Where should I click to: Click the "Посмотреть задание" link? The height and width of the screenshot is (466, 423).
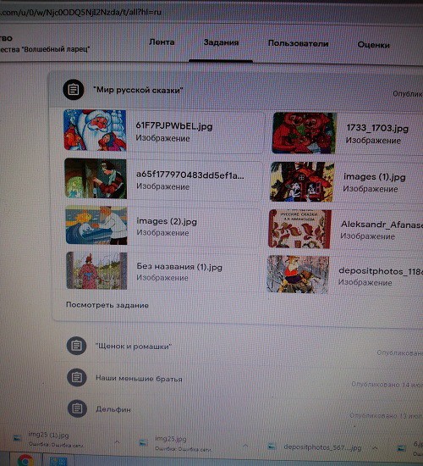[x=107, y=305]
